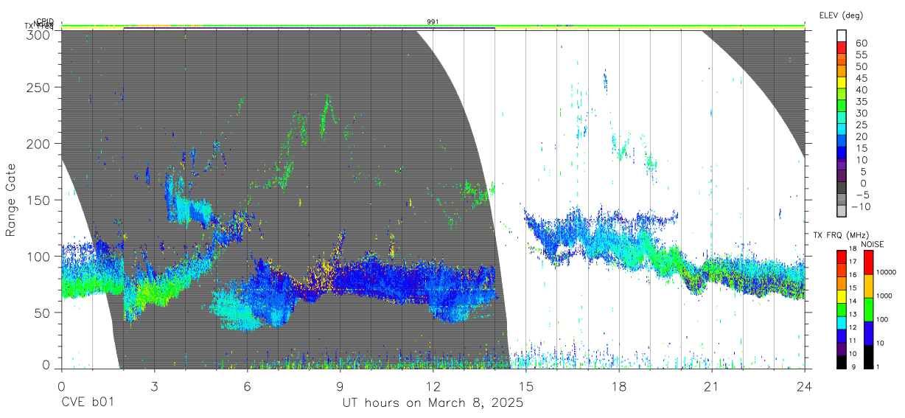Click the '21' tick label on the UT hours axis
The image size is (905, 418).
pos(712,386)
